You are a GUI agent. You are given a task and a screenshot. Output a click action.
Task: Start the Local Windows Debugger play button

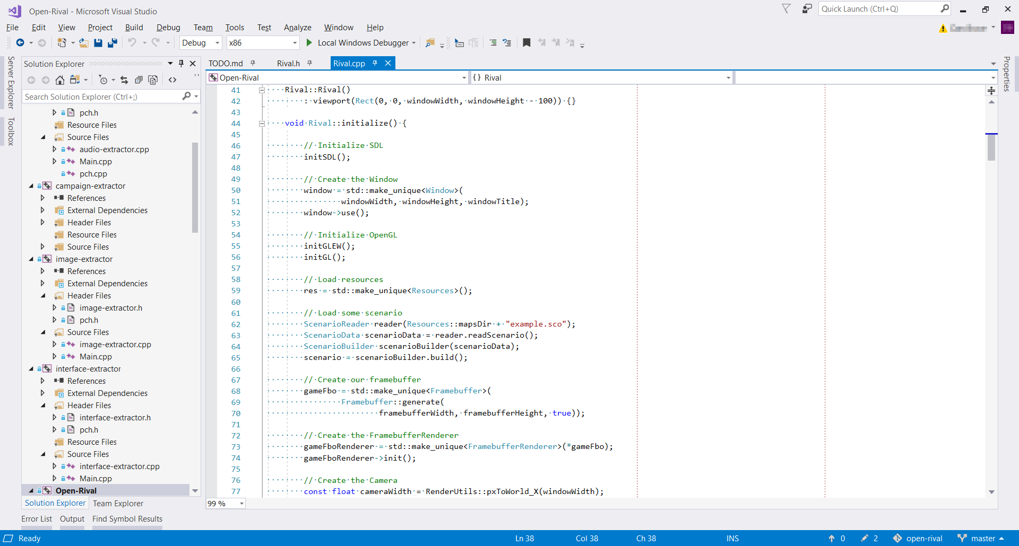[x=309, y=42]
